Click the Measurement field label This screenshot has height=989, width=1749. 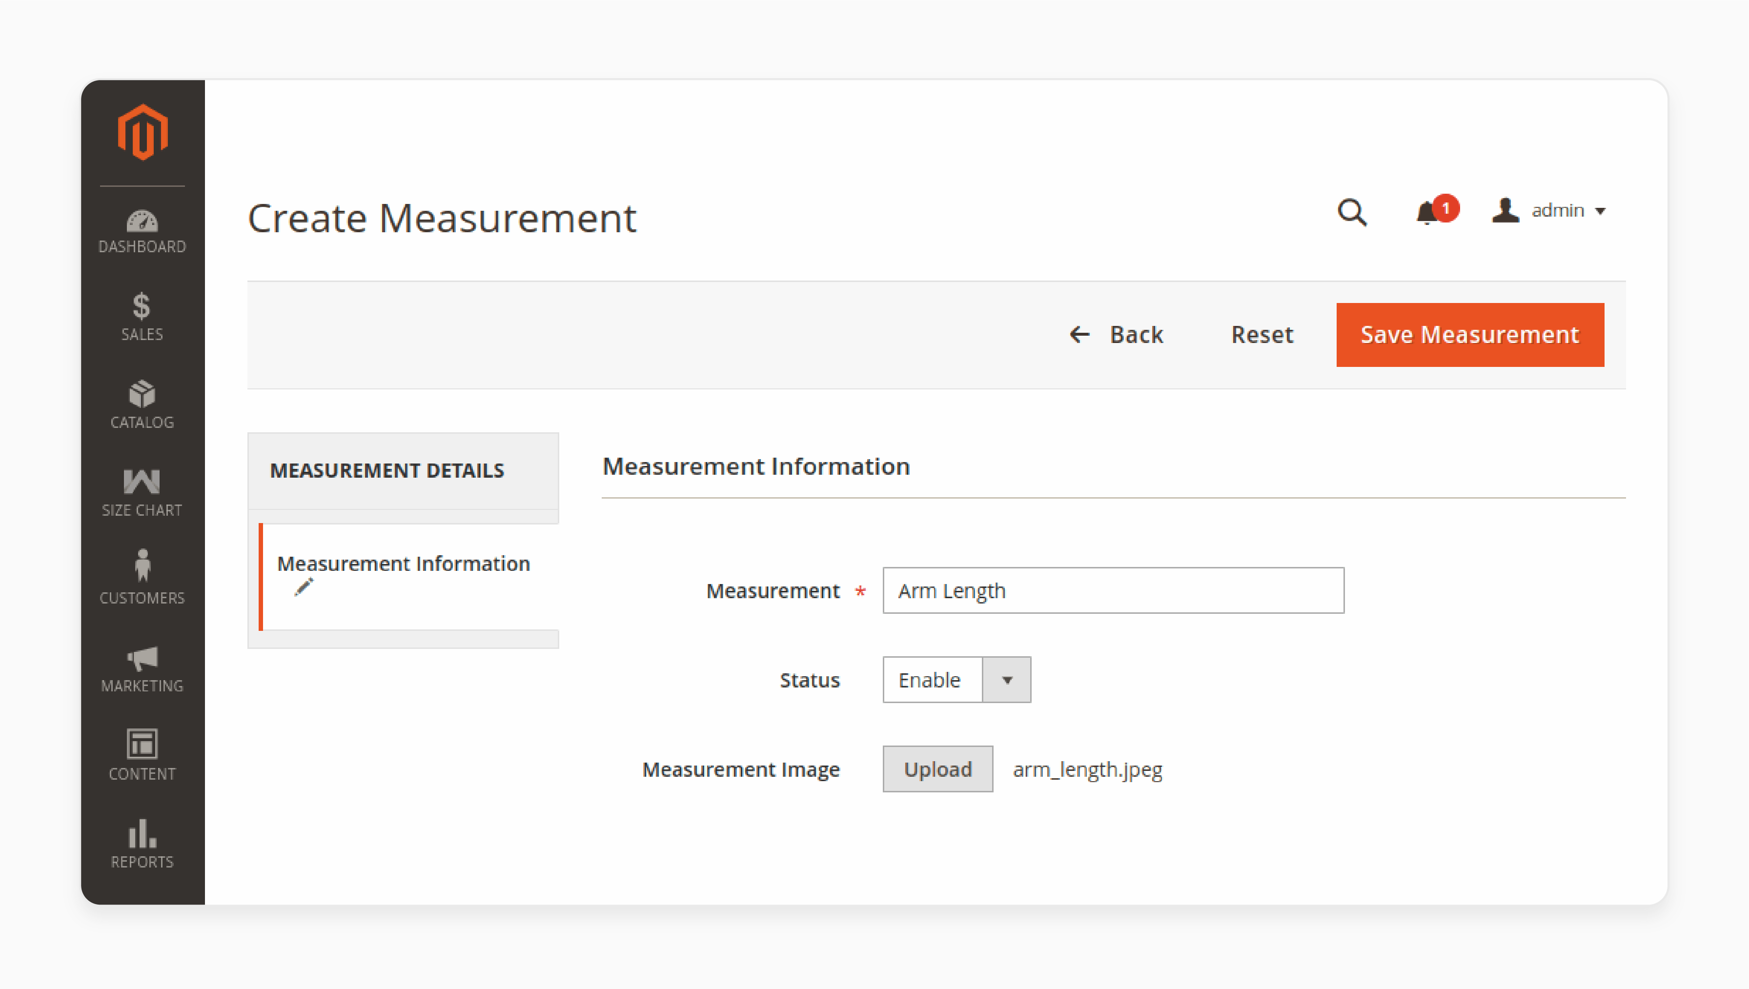pyautogui.click(x=773, y=591)
